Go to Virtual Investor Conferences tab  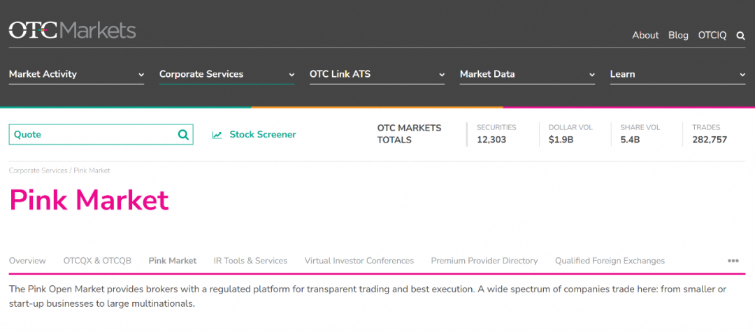[x=359, y=261]
